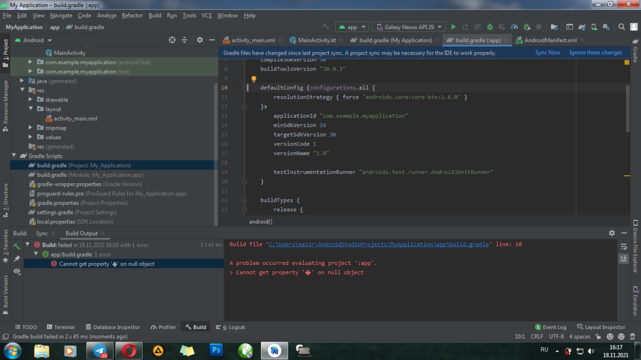Run the app with the green play button
641x360 pixels.
[x=453, y=27]
